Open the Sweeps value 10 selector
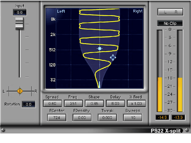The image size is (191, 143). [133, 118]
